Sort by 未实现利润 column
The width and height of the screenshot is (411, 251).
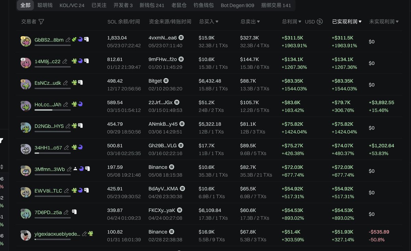pos(384,22)
